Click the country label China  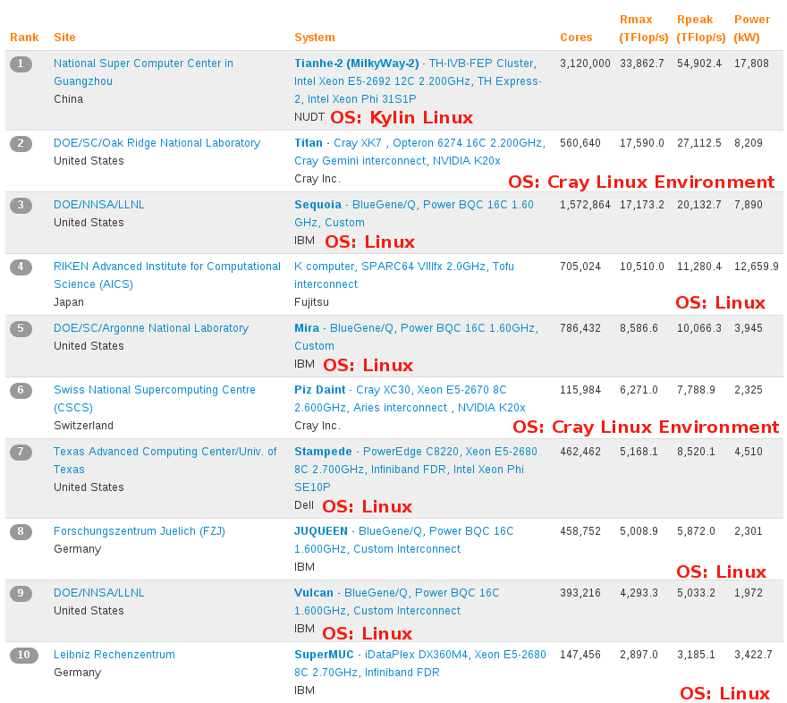pos(69,99)
